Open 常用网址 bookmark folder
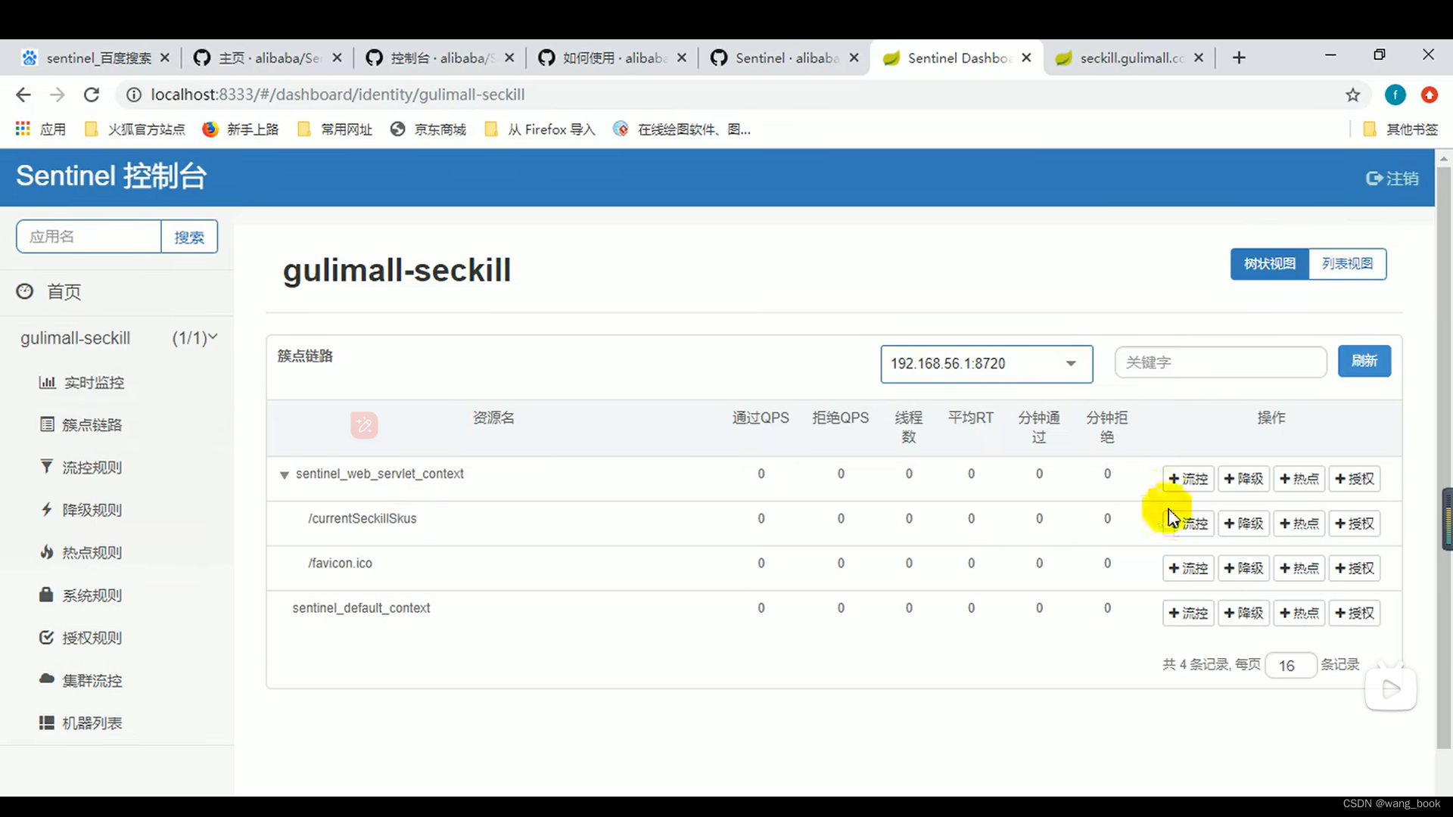The image size is (1453, 817). (334, 129)
